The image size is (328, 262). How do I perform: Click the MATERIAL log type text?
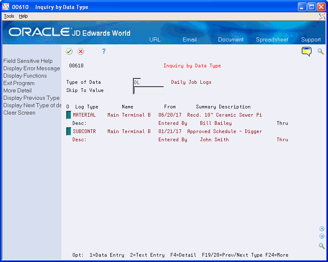click(84, 115)
